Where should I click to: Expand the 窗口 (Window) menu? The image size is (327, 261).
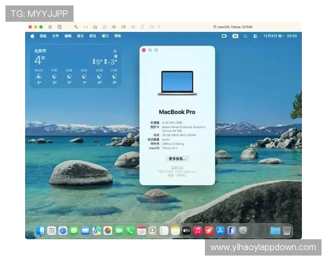[105, 36]
